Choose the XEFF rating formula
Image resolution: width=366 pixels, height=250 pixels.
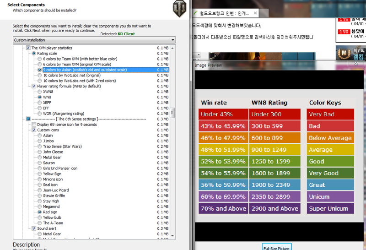[40, 103]
